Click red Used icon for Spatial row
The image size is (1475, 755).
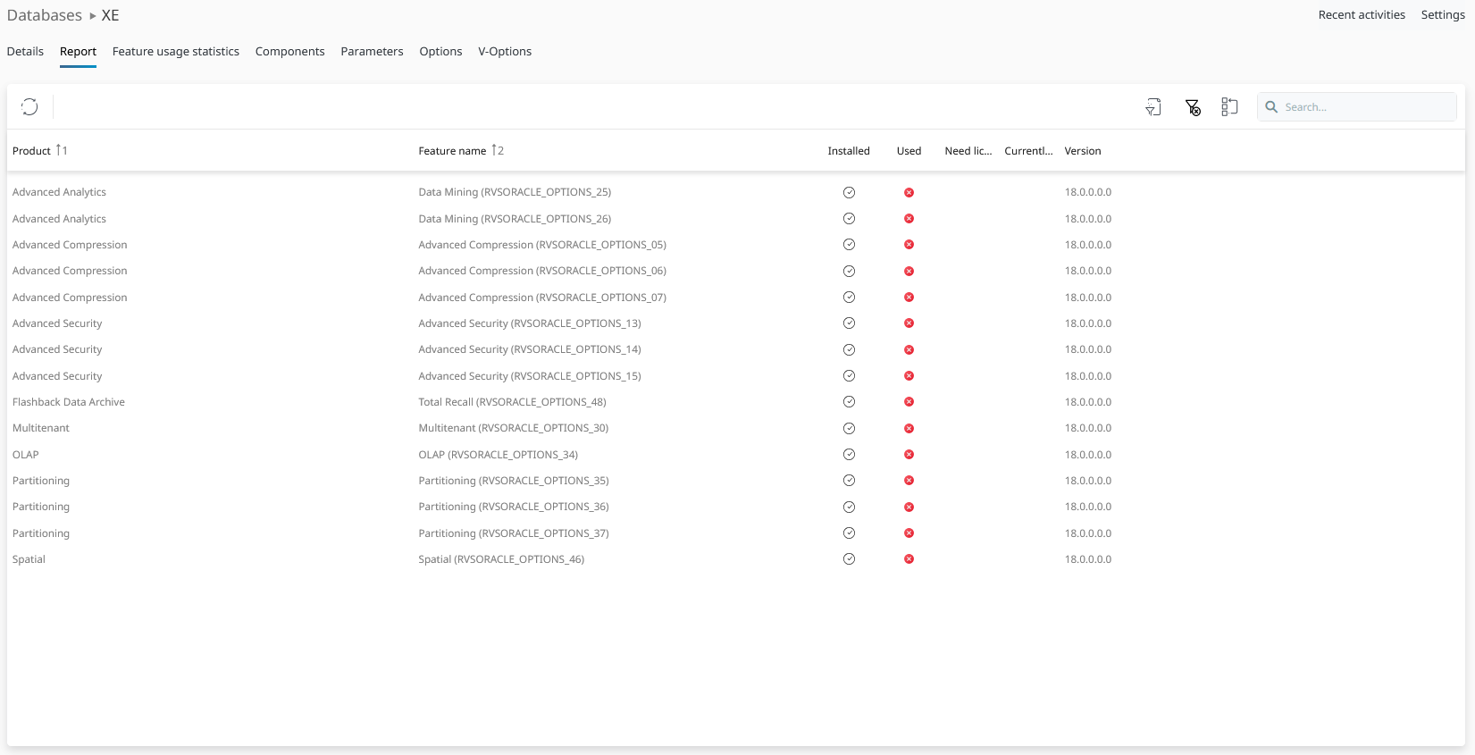[909, 559]
